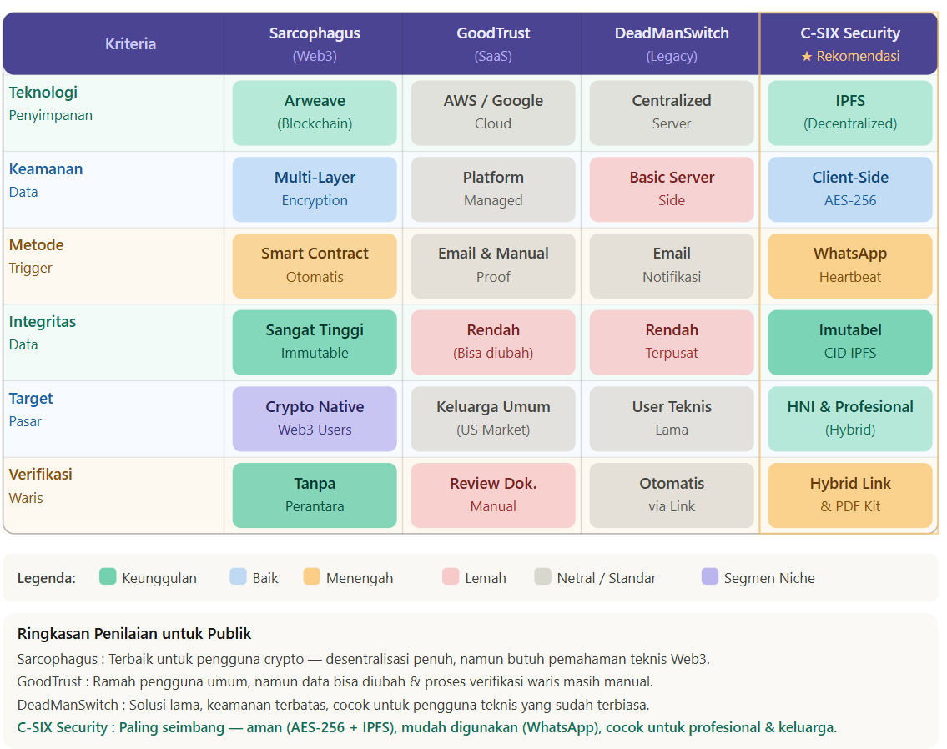Click the green Keunggulan legend swatch
This screenshot has height=749, width=947.
click(x=108, y=576)
